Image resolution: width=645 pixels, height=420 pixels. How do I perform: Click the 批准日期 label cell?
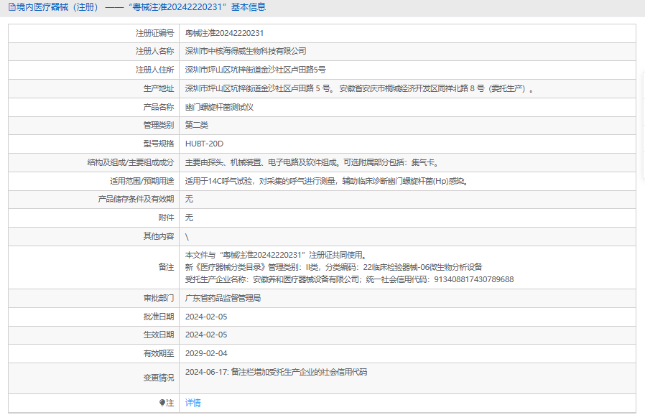coord(94,317)
